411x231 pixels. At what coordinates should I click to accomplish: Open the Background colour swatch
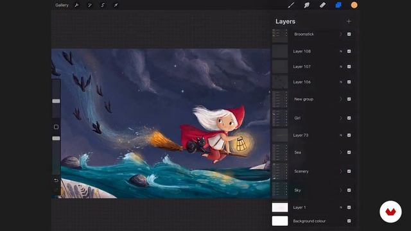(280, 221)
